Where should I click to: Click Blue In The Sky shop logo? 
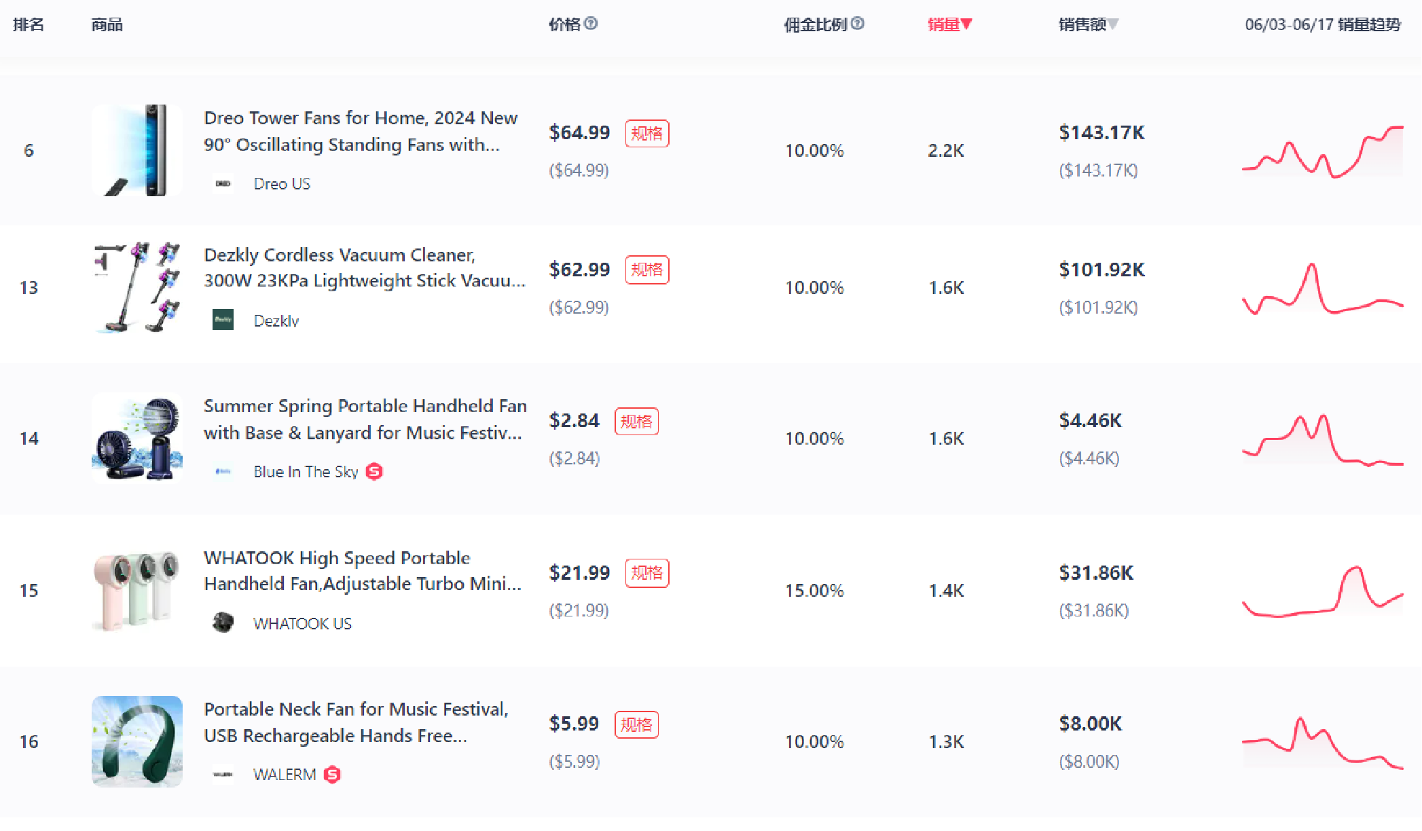coord(223,471)
